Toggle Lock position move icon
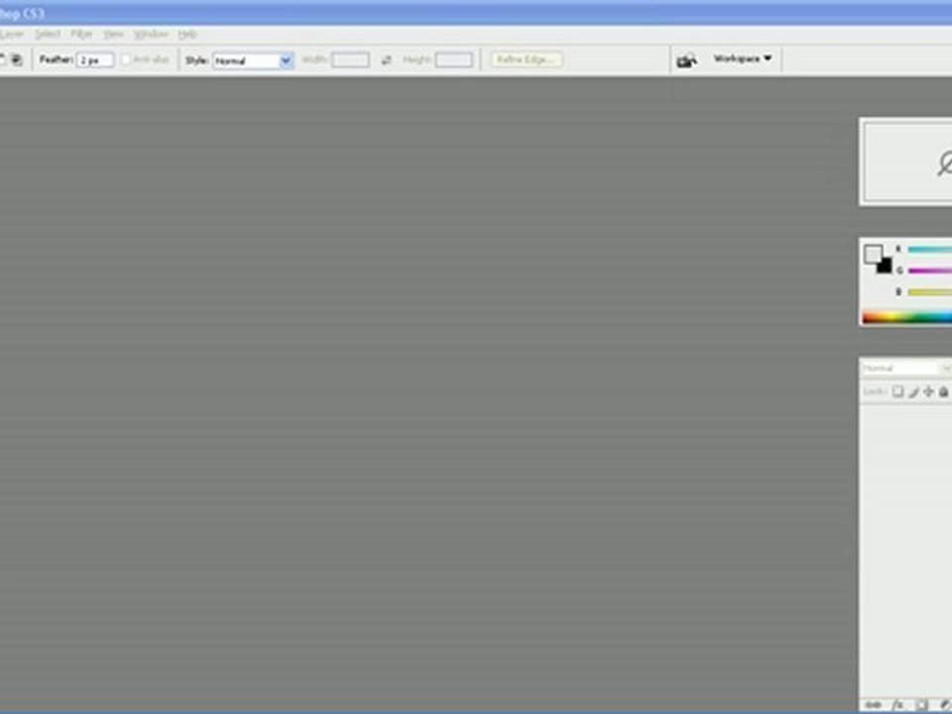The image size is (952, 714). click(x=928, y=393)
